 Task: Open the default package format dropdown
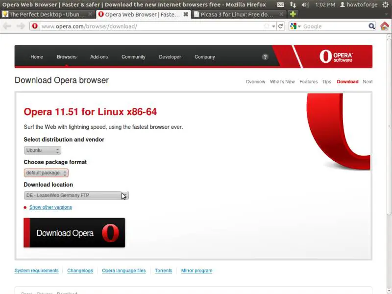coord(46,173)
